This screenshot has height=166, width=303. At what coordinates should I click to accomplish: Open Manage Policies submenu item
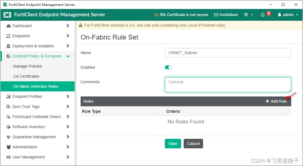point(38,66)
